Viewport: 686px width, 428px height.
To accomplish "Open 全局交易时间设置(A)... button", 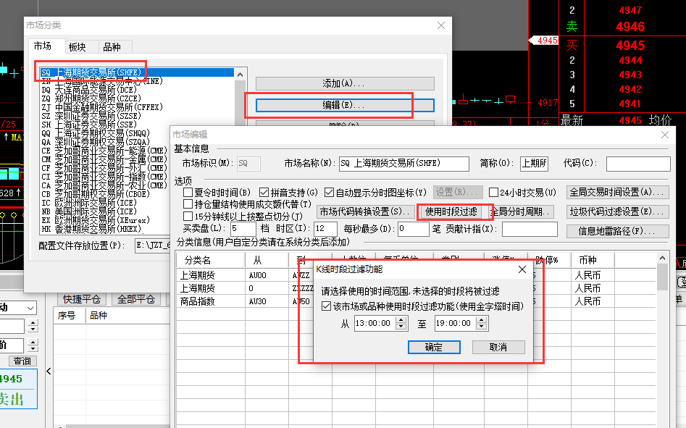I will click(x=617, y=193).
